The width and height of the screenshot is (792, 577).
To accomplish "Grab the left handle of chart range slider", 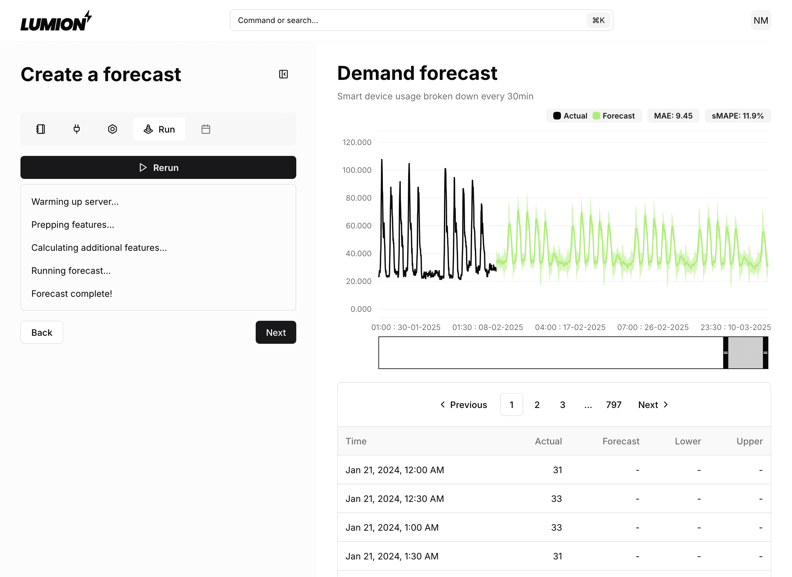I will [726, 353].
